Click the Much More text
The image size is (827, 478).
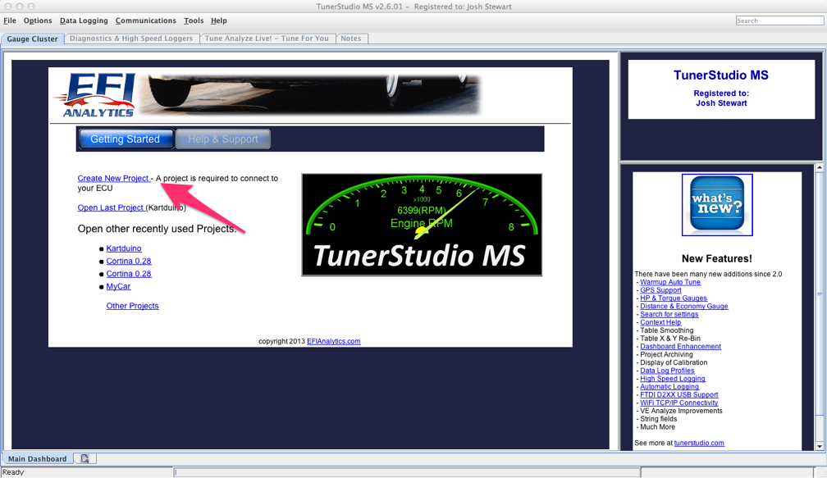coord(658,427)
